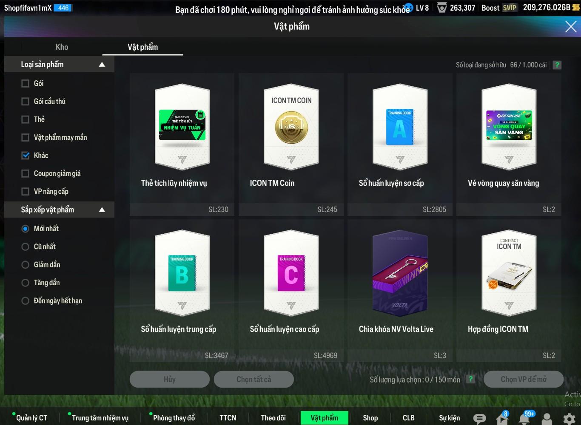Check the Gói cầu thủ filter checkbox
This screenshot has width=581, height=425.
(x=26, y=102)
